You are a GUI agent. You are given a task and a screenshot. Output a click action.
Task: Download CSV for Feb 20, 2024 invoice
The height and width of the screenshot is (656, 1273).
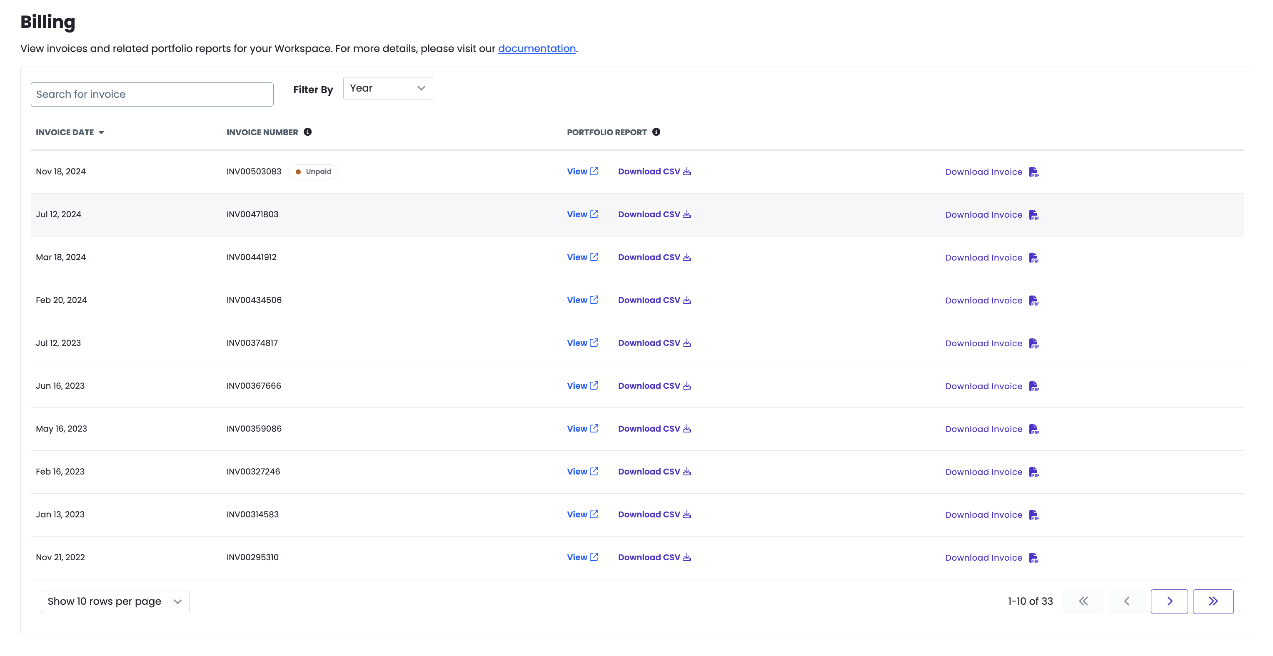pyautogui.click(x=649, y=300)
